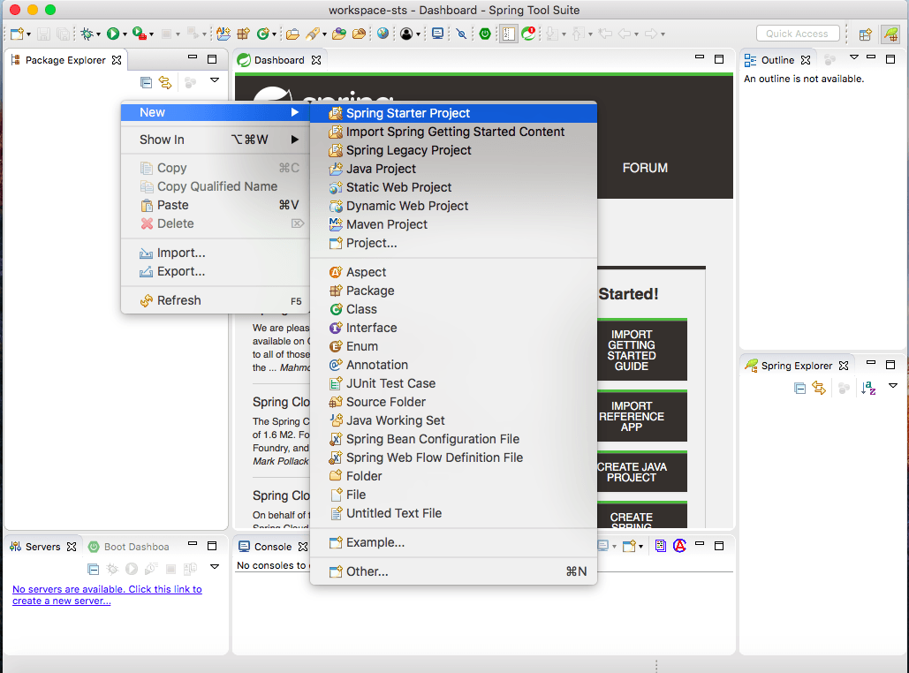The width and height of the screenshot is (909, 673).
Task: Select Class in the New submenu
Action: click(x=453, y=309)
